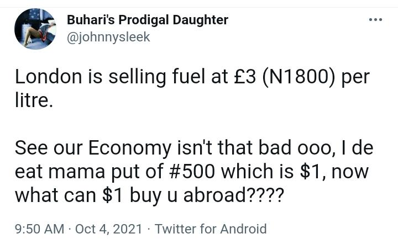The width and height of the screenshot is (398, 239).
Task: Open the 9:50 AM timestamp
Action: click(40, 229)
